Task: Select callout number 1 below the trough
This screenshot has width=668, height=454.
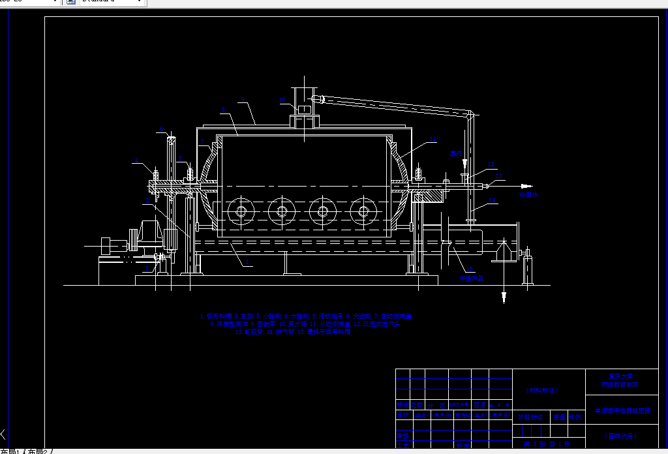Action: 247,262
